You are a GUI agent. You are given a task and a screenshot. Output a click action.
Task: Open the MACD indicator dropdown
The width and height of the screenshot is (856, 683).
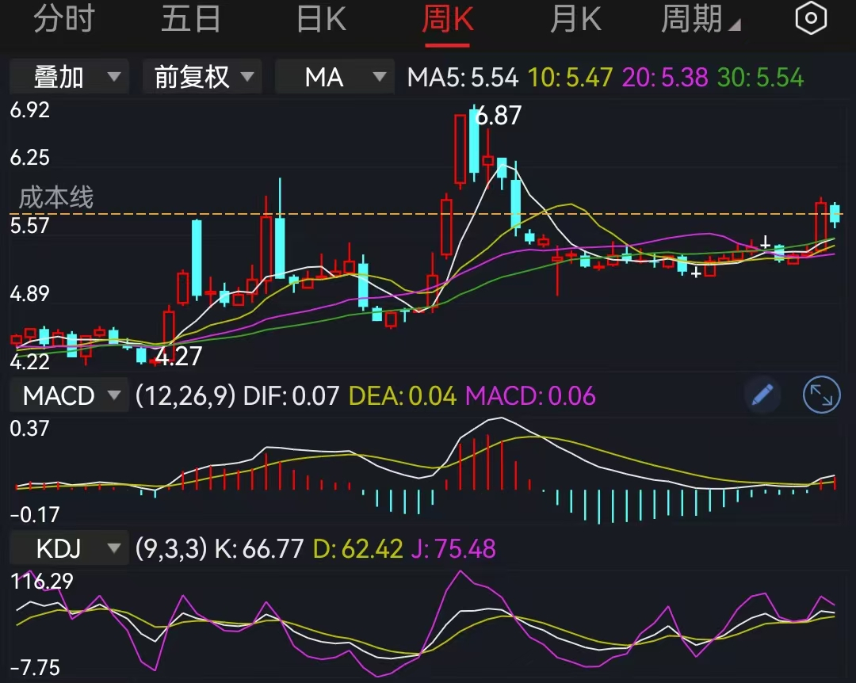click(113, 395)
